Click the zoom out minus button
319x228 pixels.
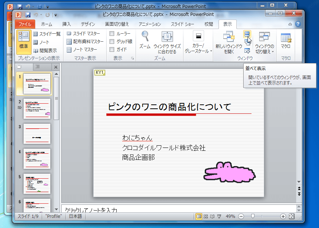(x=241, y=216)
